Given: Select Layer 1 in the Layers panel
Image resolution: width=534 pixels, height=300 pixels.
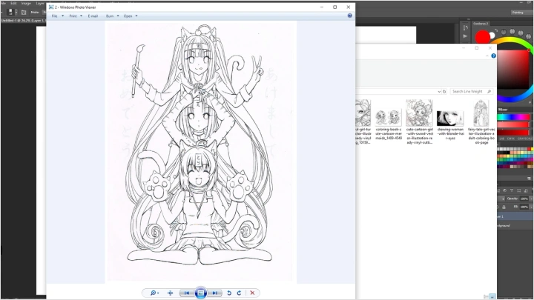Looking at the screenshot, I should click(515, 216).
